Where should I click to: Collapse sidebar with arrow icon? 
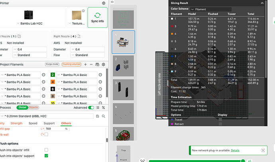click(x=112, y=2)
